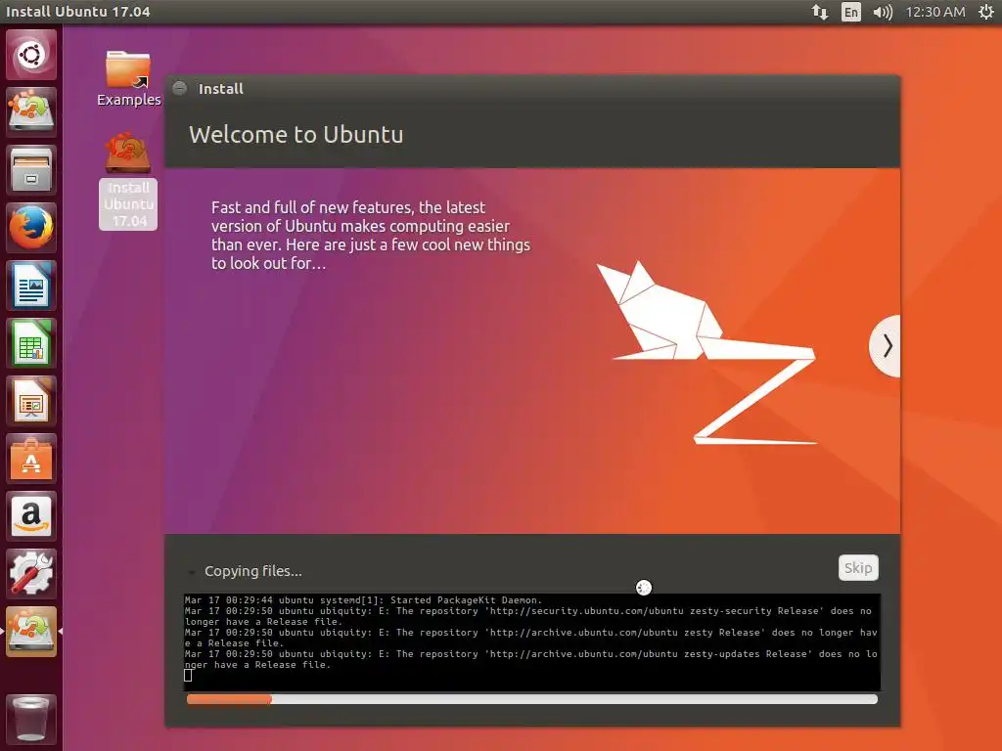Open the Amazon launcher icon
Image resolution: width=1002 pixels, height=751 pixels.
pos(30,516)
